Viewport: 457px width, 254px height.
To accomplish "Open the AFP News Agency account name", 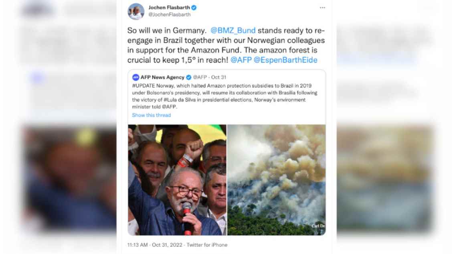I will click(x=162, y=77).
